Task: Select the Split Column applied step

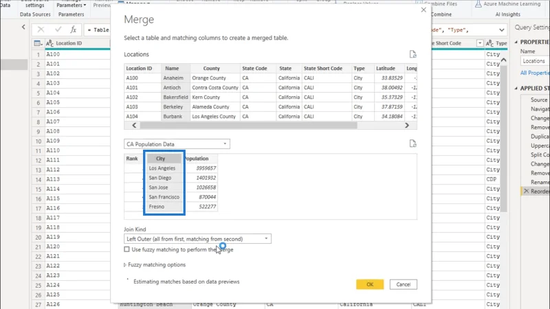Action: pyautogui.click(x=540, y=154)
